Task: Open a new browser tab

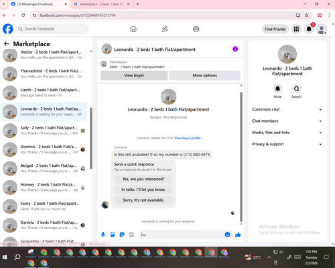Action: tap(137, 4)
